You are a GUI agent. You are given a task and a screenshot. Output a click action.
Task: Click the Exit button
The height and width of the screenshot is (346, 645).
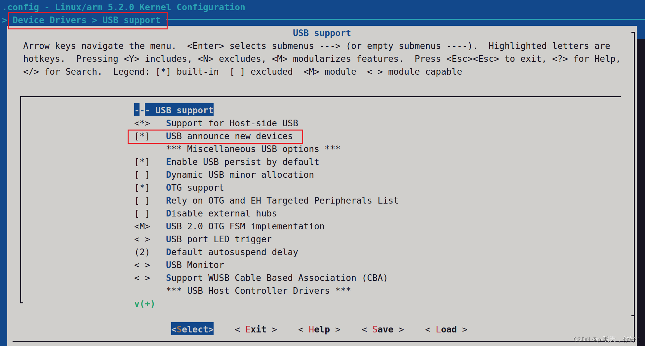tap(256, 329)
